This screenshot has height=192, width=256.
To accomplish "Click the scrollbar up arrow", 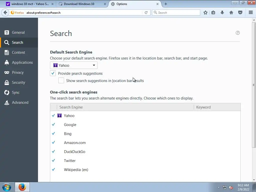I will point(254,20).
